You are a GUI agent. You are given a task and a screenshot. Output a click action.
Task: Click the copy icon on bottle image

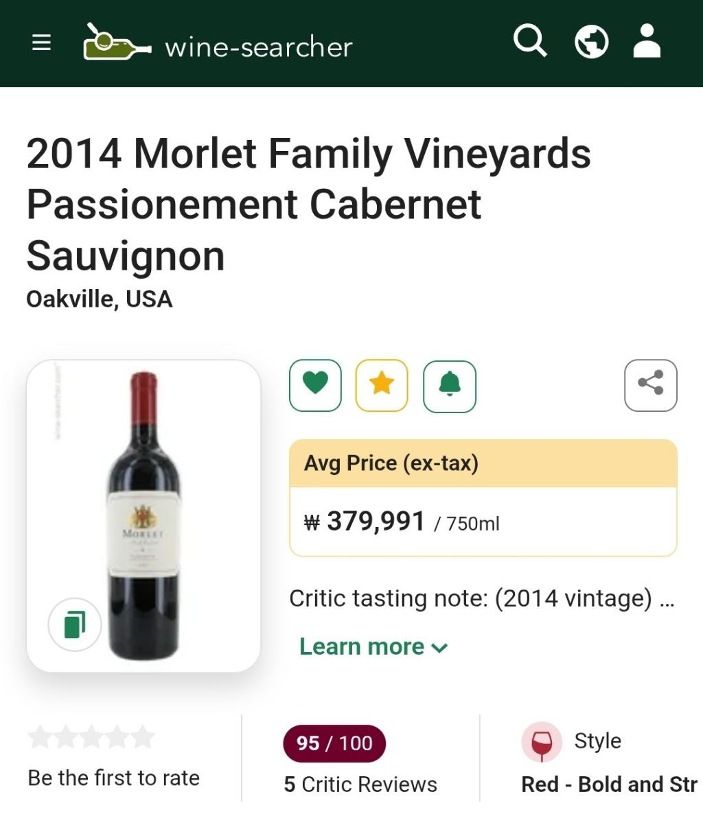[75, 625]
